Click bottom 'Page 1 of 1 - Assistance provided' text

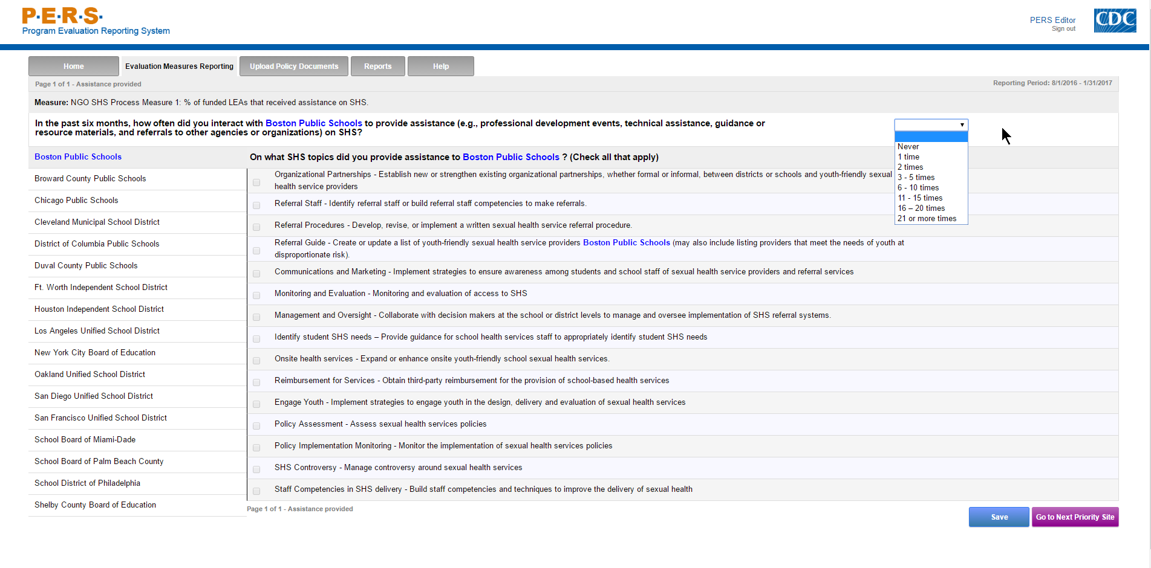[x=300, y=509]
